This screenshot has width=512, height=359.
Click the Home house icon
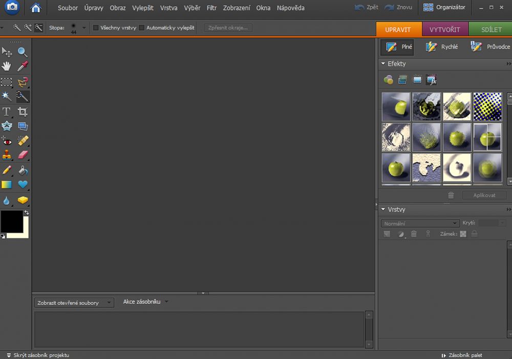35,8
